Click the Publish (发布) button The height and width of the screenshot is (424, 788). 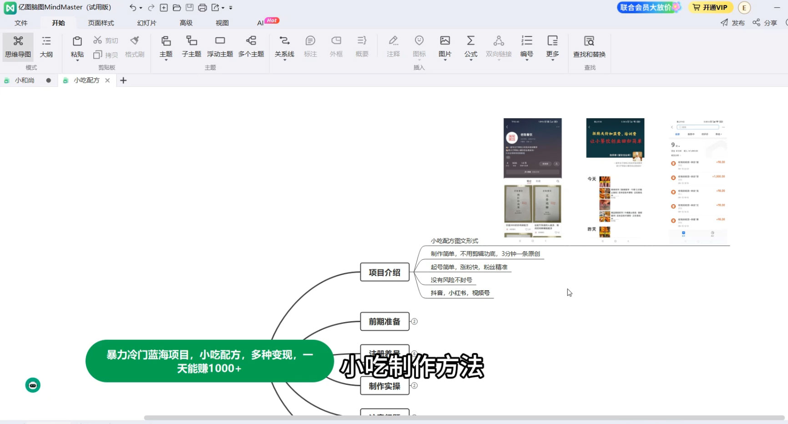tap(732, 23)
